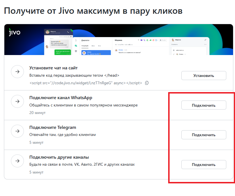
Task: Click the widget script code line
Action: tap(86, 83)
